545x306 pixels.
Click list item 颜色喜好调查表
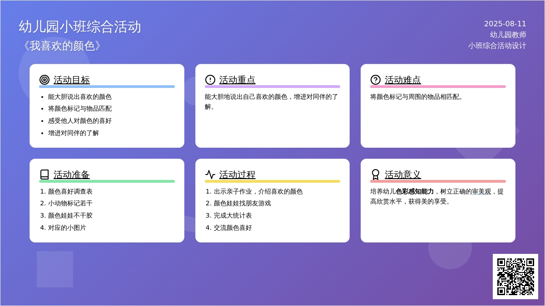click(x=70, y=191)
